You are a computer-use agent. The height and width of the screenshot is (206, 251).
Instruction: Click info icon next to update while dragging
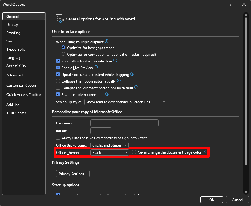point(132,74)
